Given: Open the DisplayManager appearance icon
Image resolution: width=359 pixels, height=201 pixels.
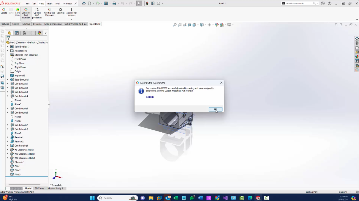Looking at the screenshot, I should click(39, 33).
